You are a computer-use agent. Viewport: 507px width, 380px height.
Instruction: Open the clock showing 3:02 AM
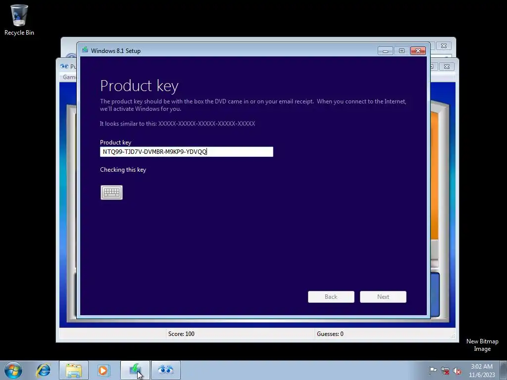coord(482,370)
